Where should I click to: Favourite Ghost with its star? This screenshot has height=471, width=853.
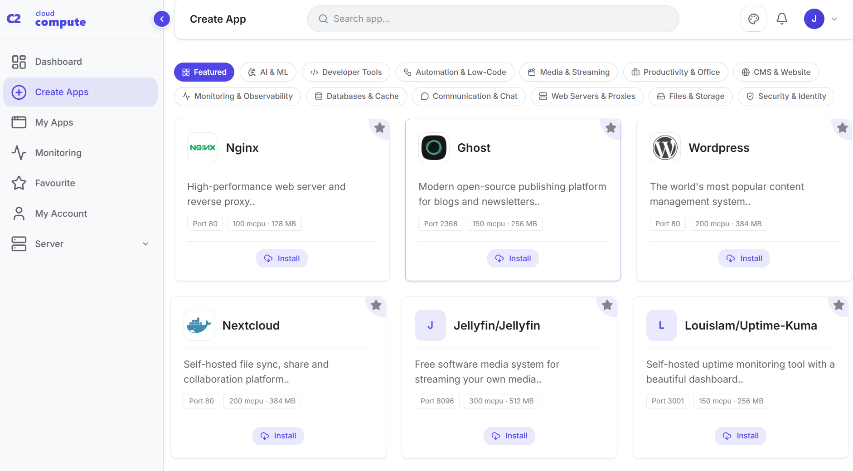coord(611,128)
